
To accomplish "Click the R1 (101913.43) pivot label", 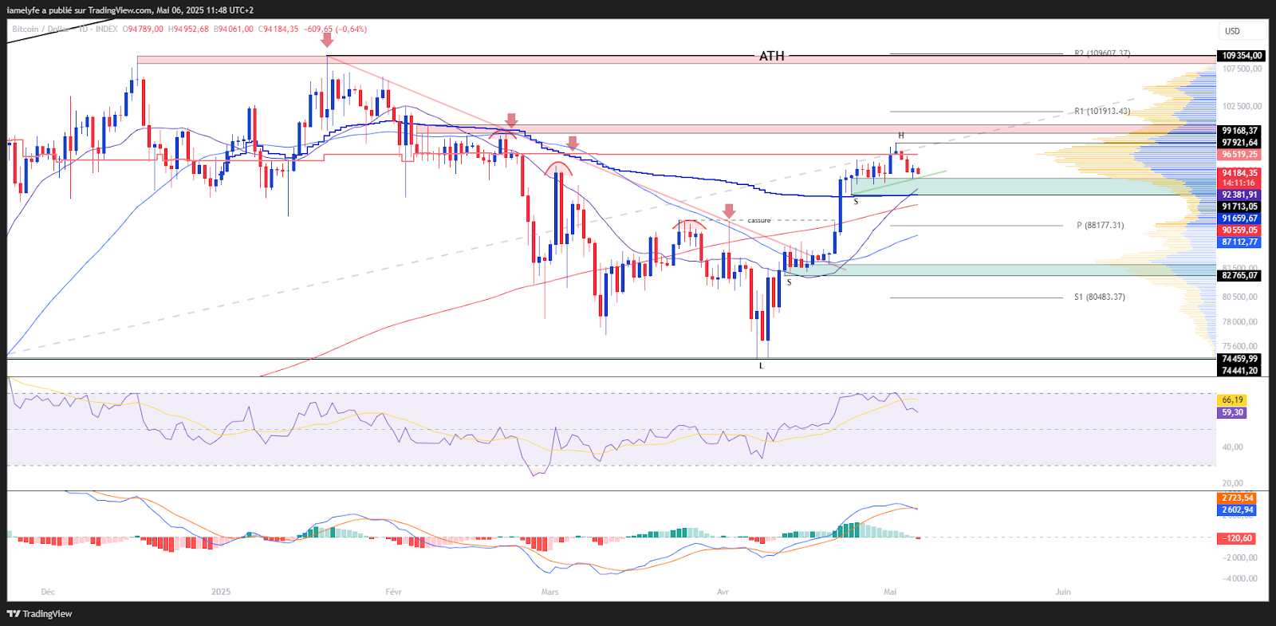I will (1102, 111).
